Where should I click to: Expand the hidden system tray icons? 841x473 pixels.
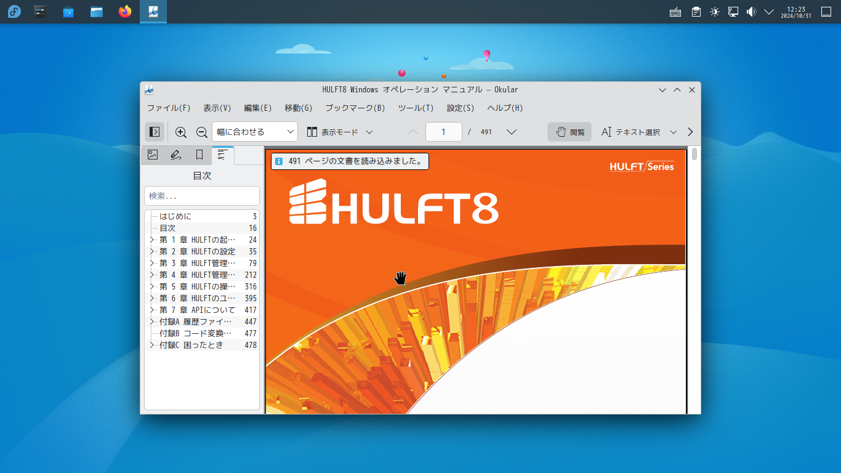[x=769, y=12]
